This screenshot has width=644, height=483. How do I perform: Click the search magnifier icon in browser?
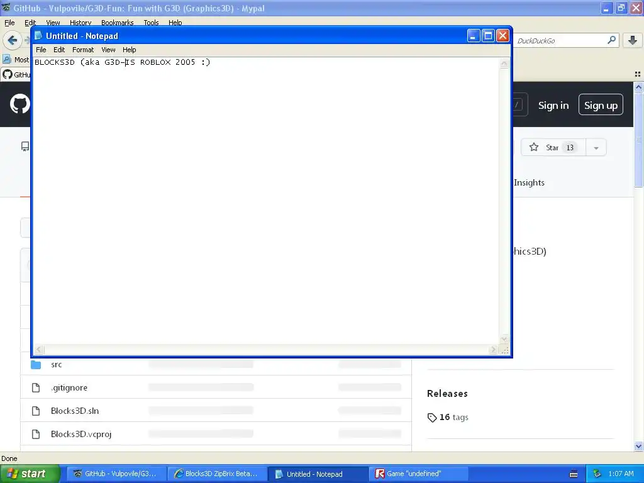point(611,40)
